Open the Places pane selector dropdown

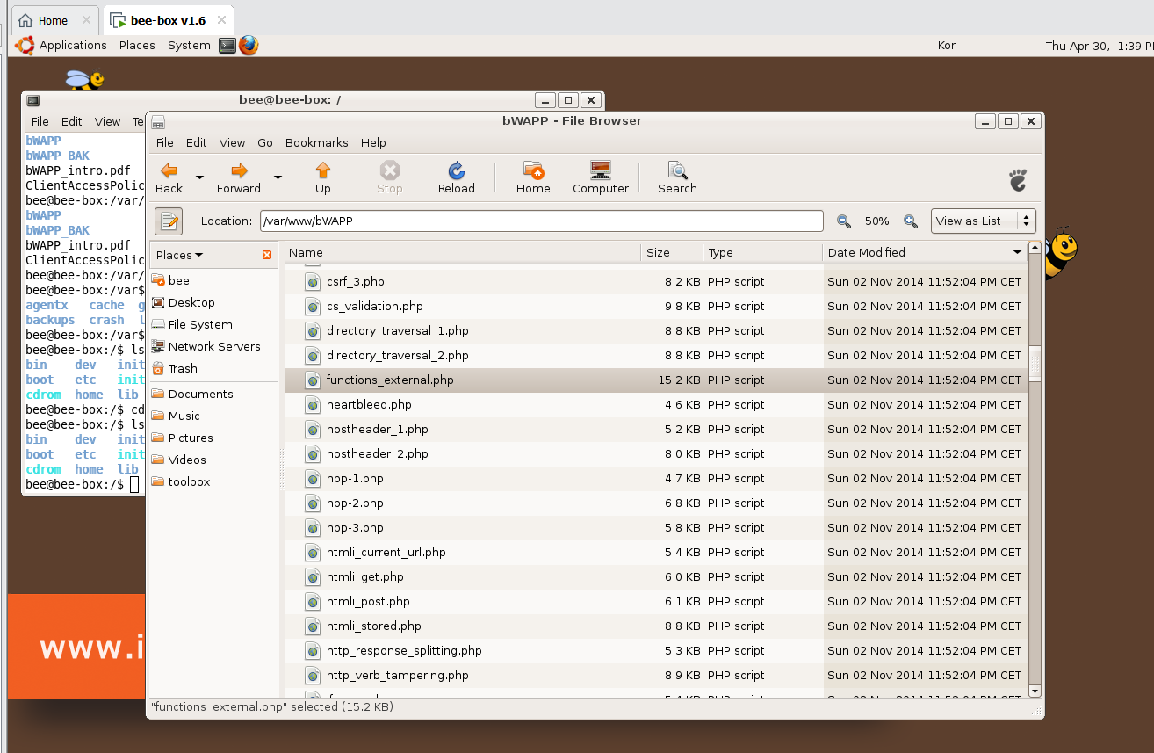(179, 255)
